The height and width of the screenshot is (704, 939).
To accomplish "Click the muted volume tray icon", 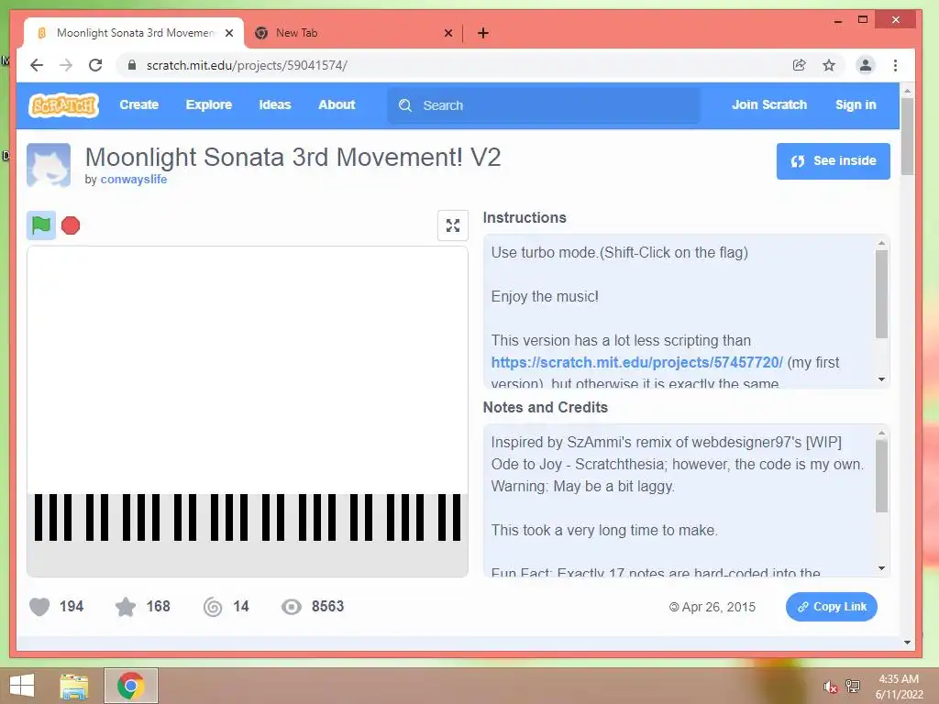I will (x=830, y=687).
